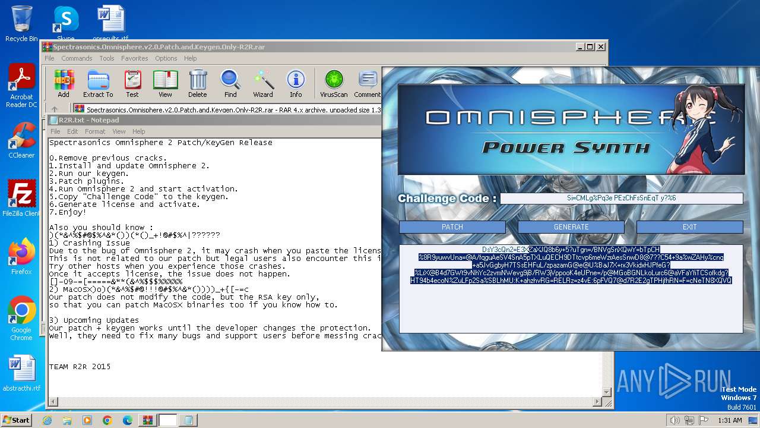Click '3.Patch plugins.' line in Notepad
Viewport: 760px width, 428px height.
click(87, 181)
